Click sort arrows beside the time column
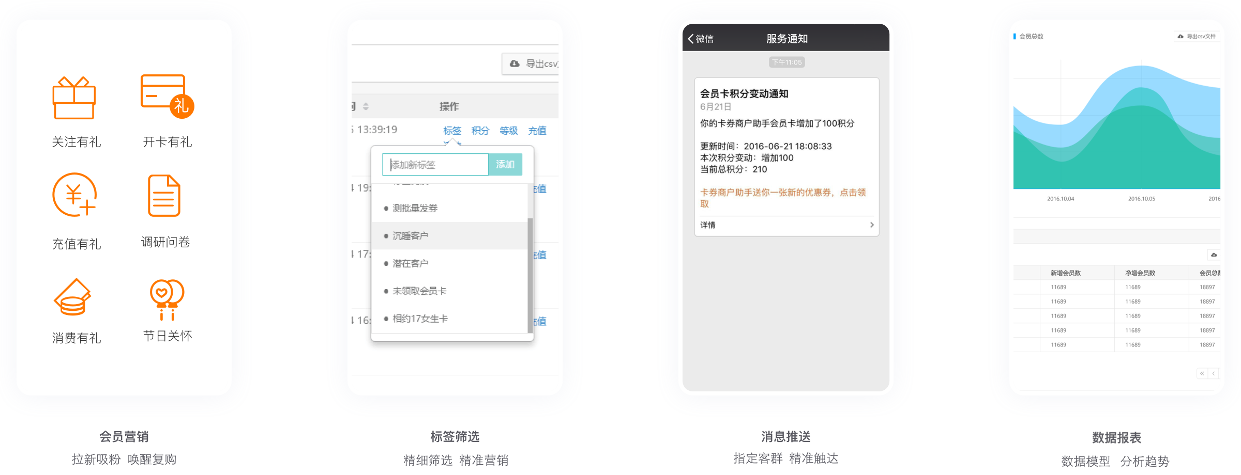The width and height of the screenshot is (1241, 475). (x=366, y=106)
